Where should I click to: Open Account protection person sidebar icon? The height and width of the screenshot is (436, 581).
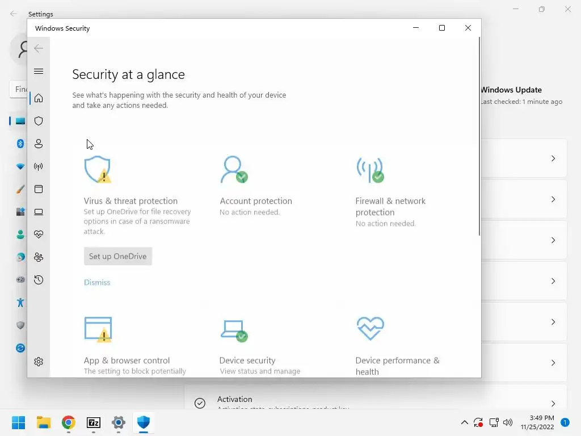click(x=39, y=144)
